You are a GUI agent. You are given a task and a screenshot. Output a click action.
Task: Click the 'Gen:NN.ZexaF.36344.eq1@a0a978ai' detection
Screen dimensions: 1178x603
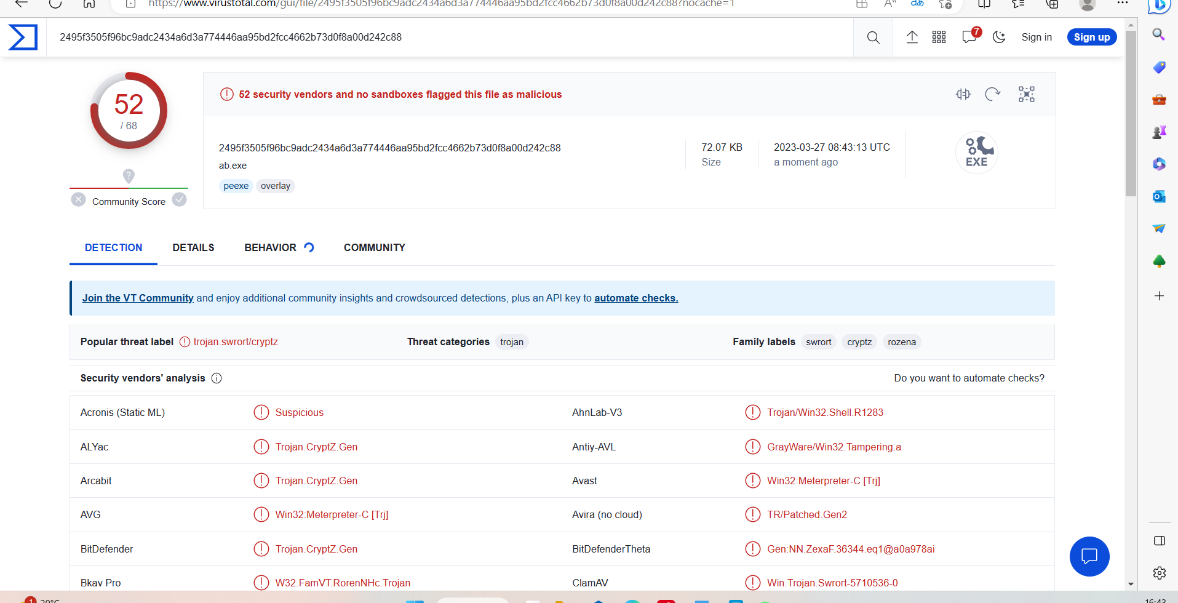click(x=851, y=549)
